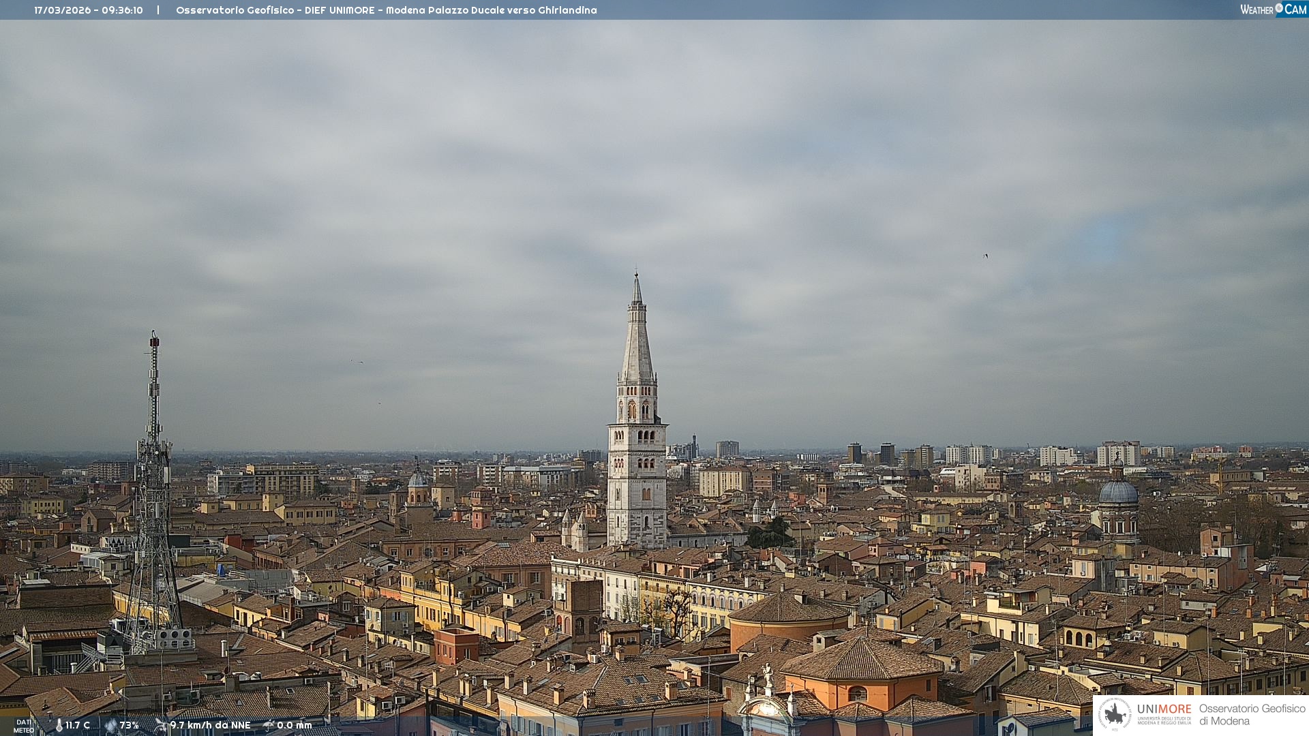Click the blue-gray church dome on the right

tap(1118, 492)
